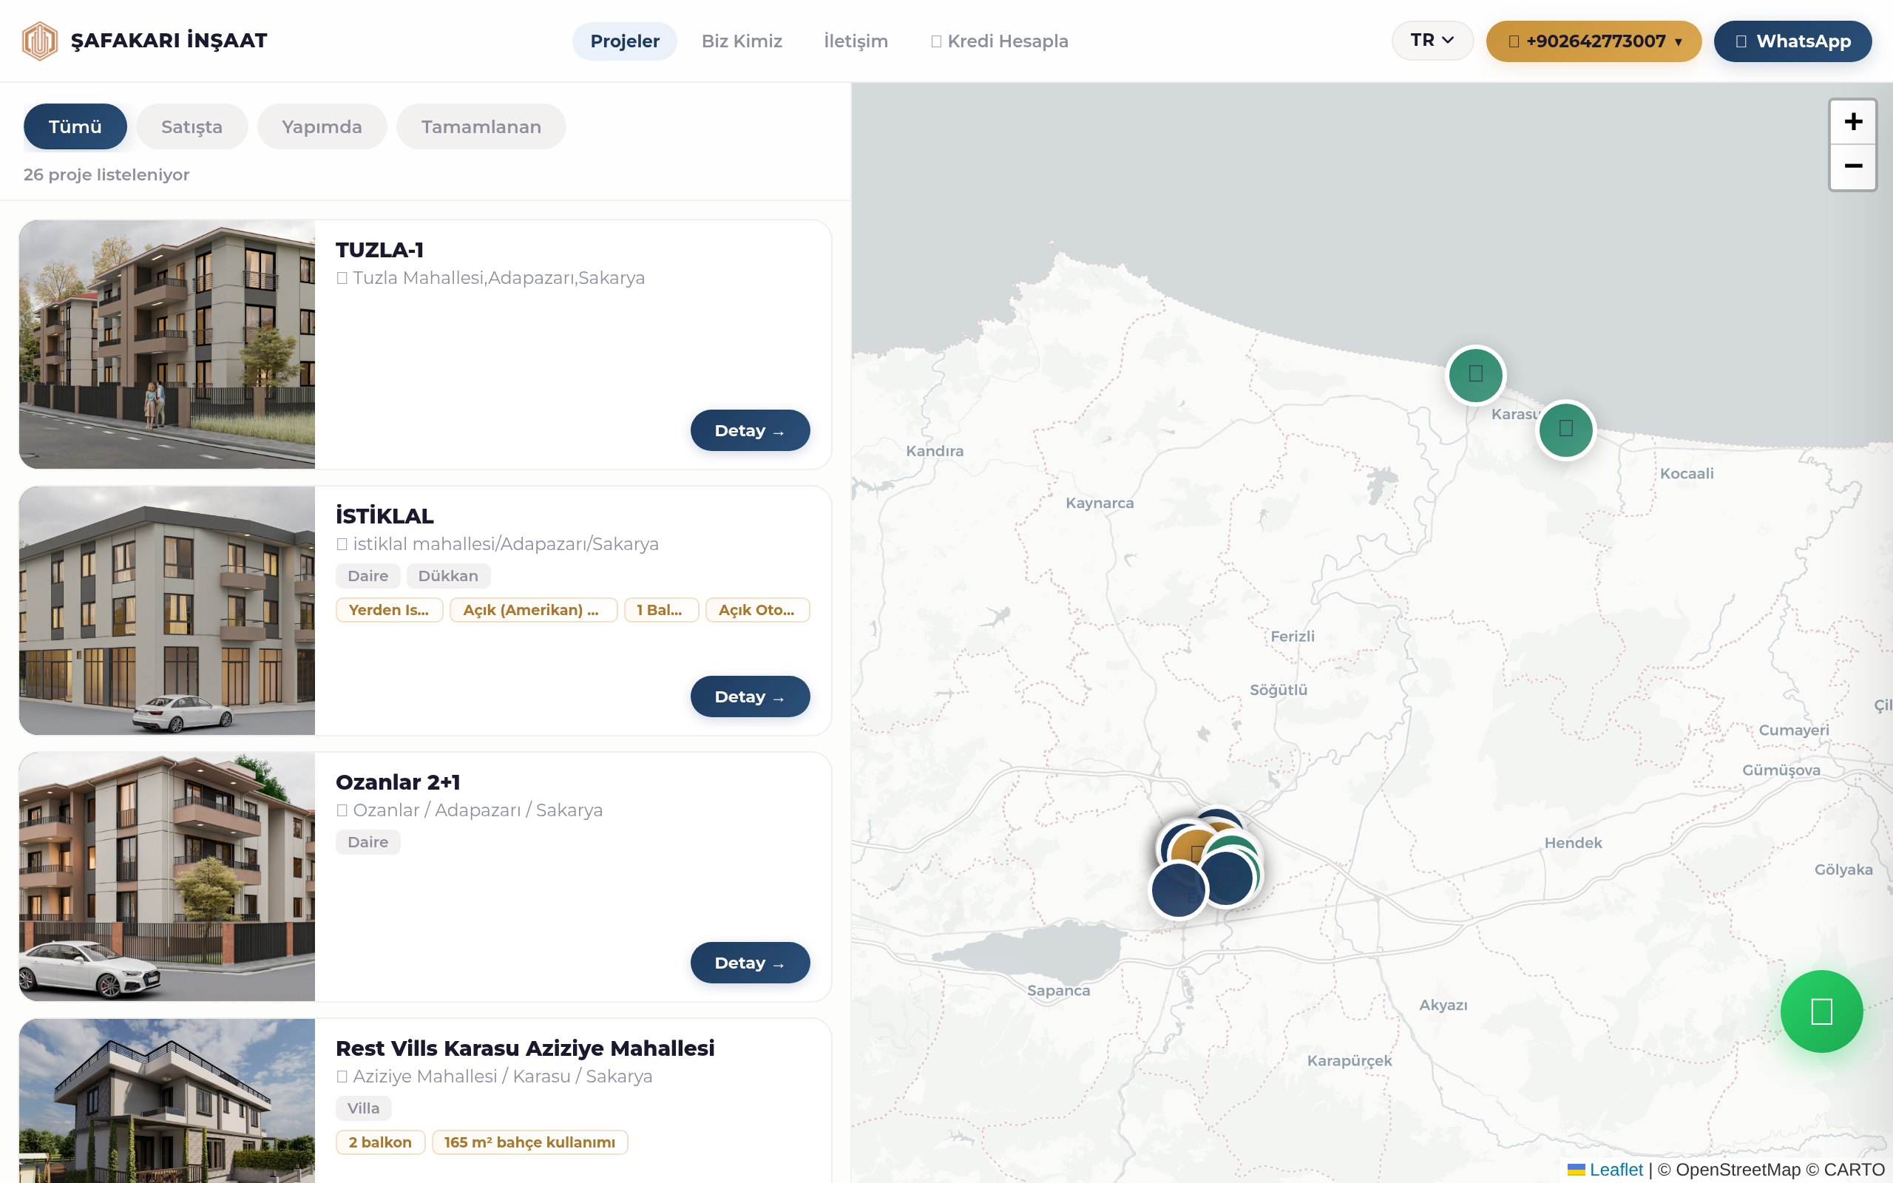Expand the phone number +902642773007 dropdown
Image resolution: width=1893 pixels, height=1183 pixels.
[1593, 41]
